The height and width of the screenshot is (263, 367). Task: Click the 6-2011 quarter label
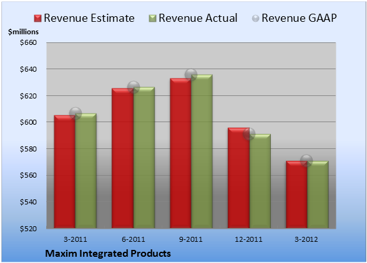tap(134, 239)
